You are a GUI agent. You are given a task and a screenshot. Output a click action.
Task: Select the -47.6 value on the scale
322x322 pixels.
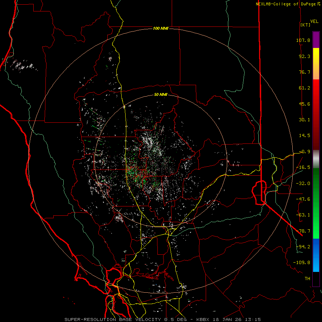click(303, 199)
